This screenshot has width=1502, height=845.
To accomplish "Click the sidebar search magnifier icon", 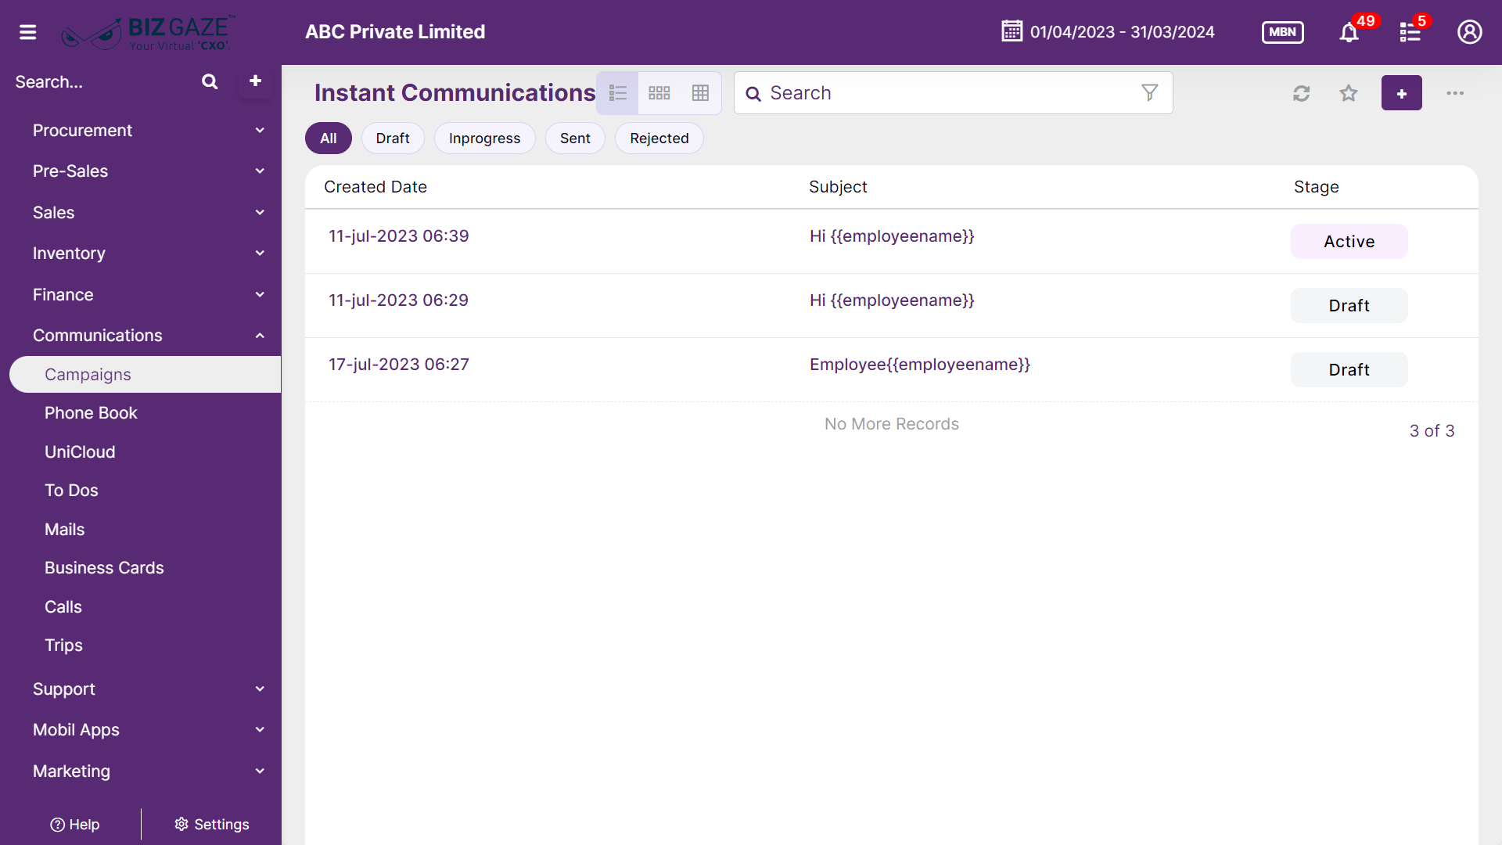I will pos(210,81).
